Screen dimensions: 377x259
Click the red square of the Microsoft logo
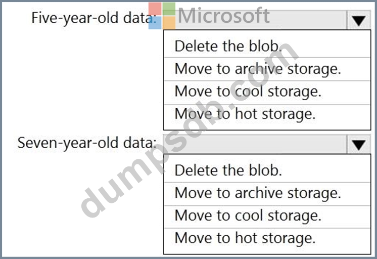click(x=155, y=9)
